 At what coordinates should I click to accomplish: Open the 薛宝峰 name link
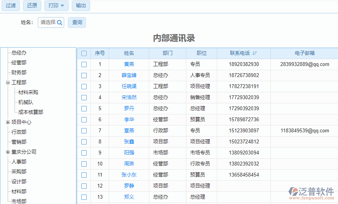coord(129,75)
